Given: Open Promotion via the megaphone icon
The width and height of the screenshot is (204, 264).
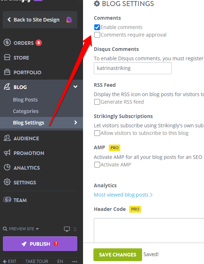Looking at the screenshot, I should coord(7,153).
